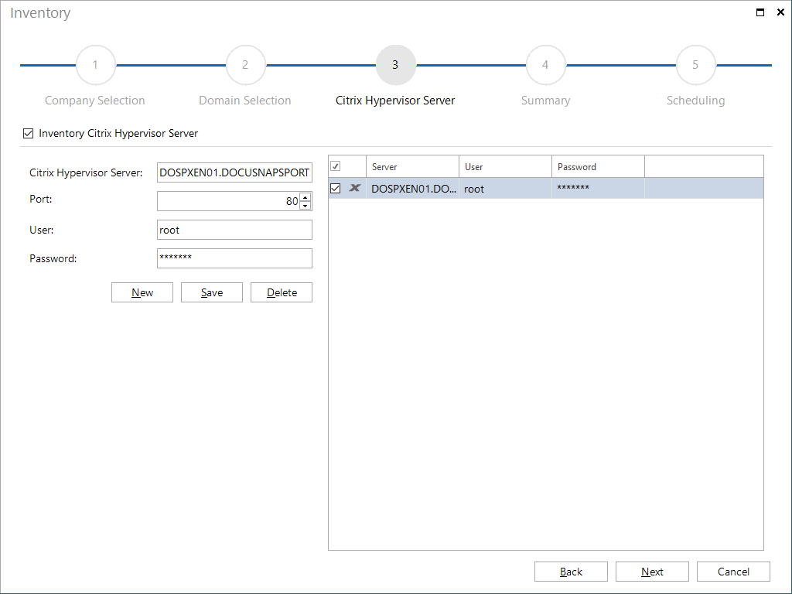Viewport: 792px width, 594px height.
Task: Toggle the select-all checkbox in table header
Action: (x=336, y=166)
